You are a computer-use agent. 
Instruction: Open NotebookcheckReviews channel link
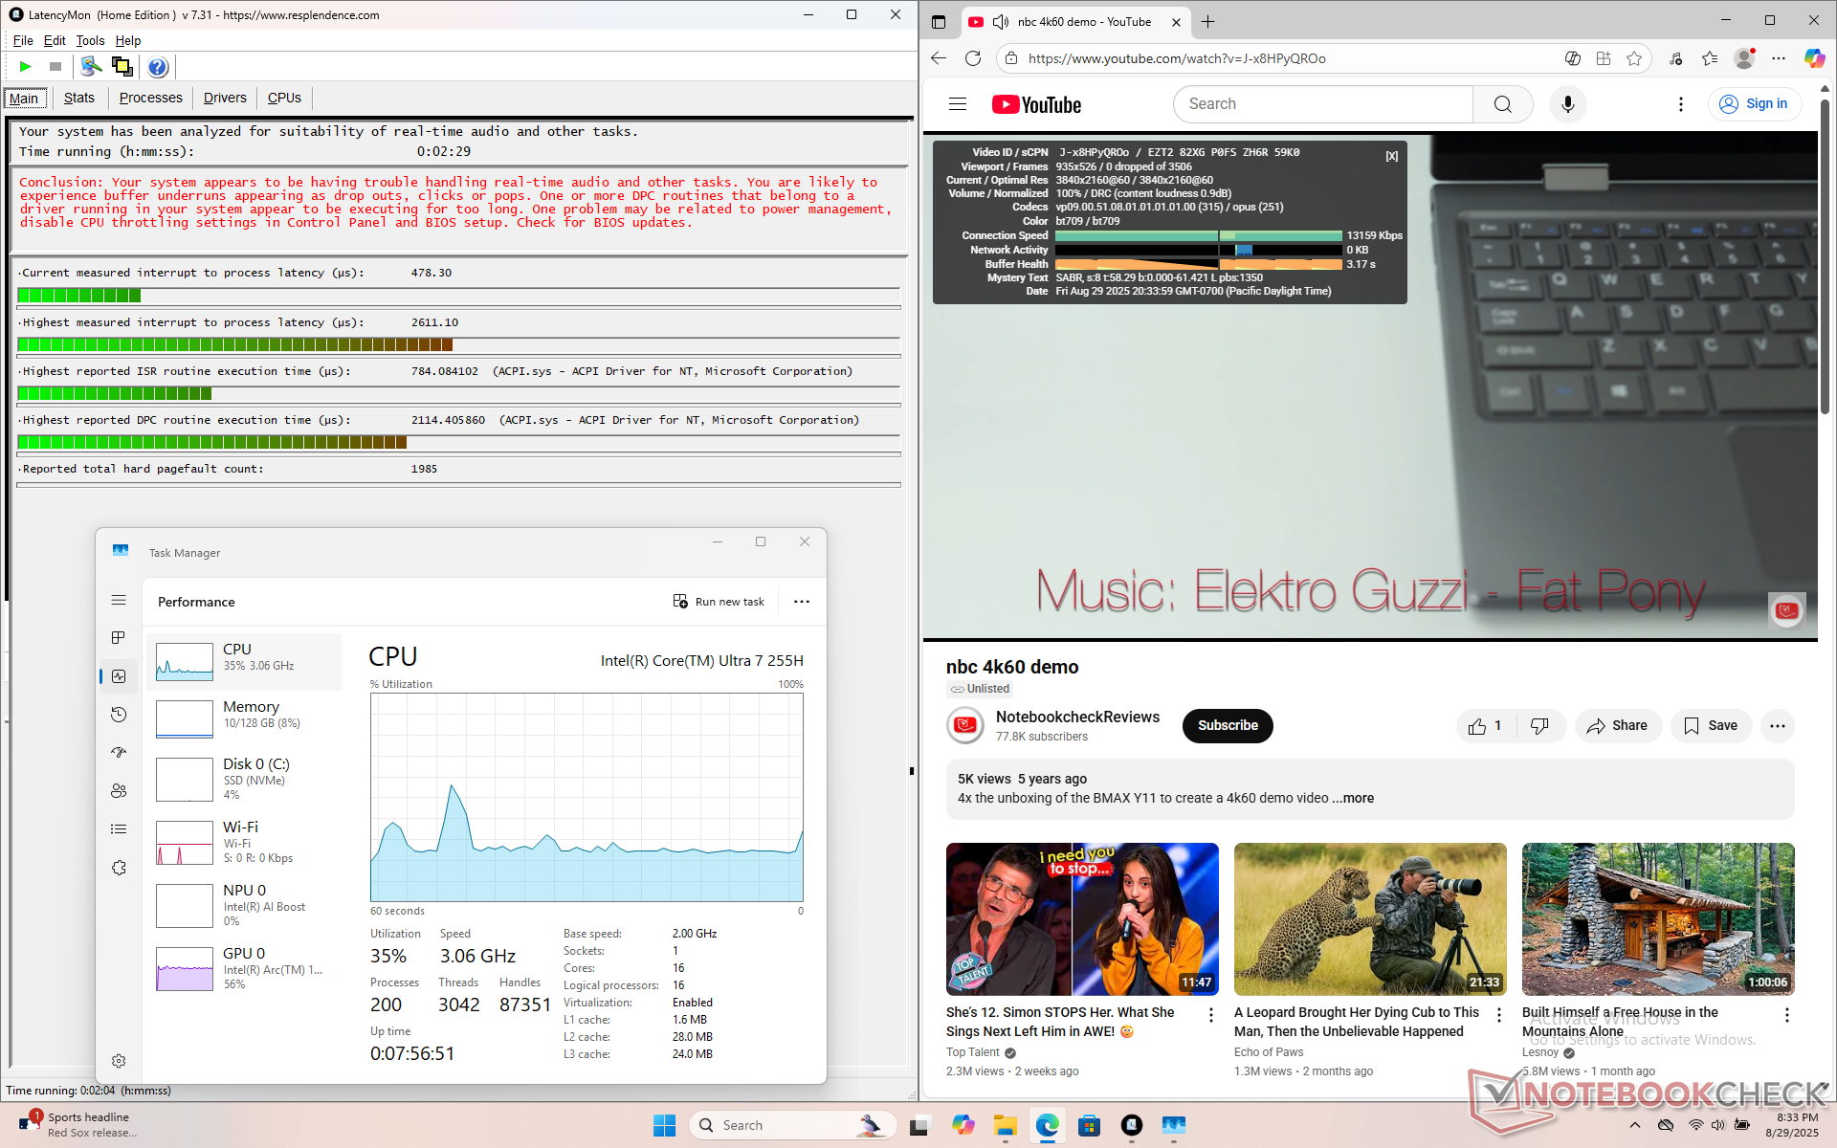click(x=1077, y=717)
